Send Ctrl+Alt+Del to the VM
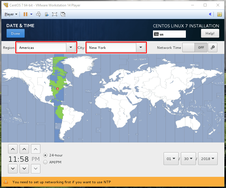Viewport: 226px width, 188px height. click(x=38, y=14)
